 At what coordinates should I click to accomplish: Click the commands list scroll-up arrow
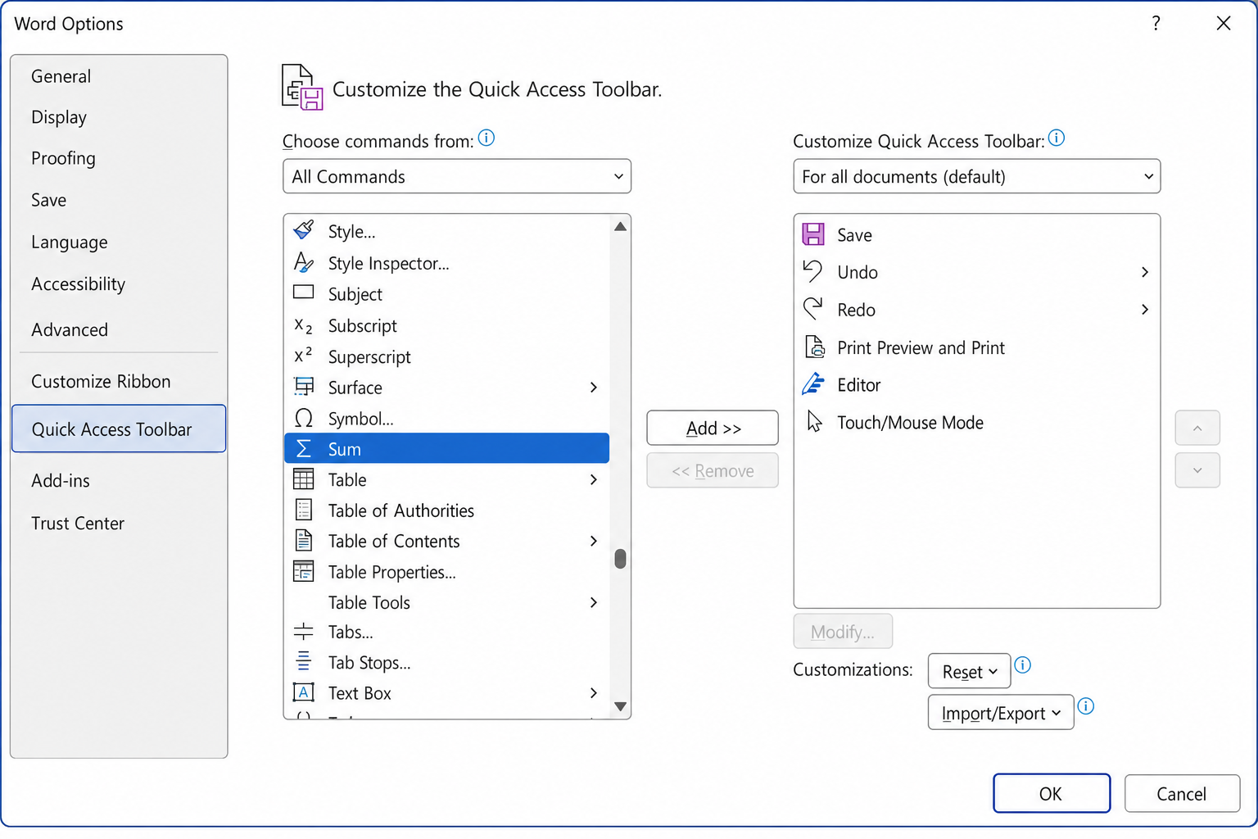620,226
